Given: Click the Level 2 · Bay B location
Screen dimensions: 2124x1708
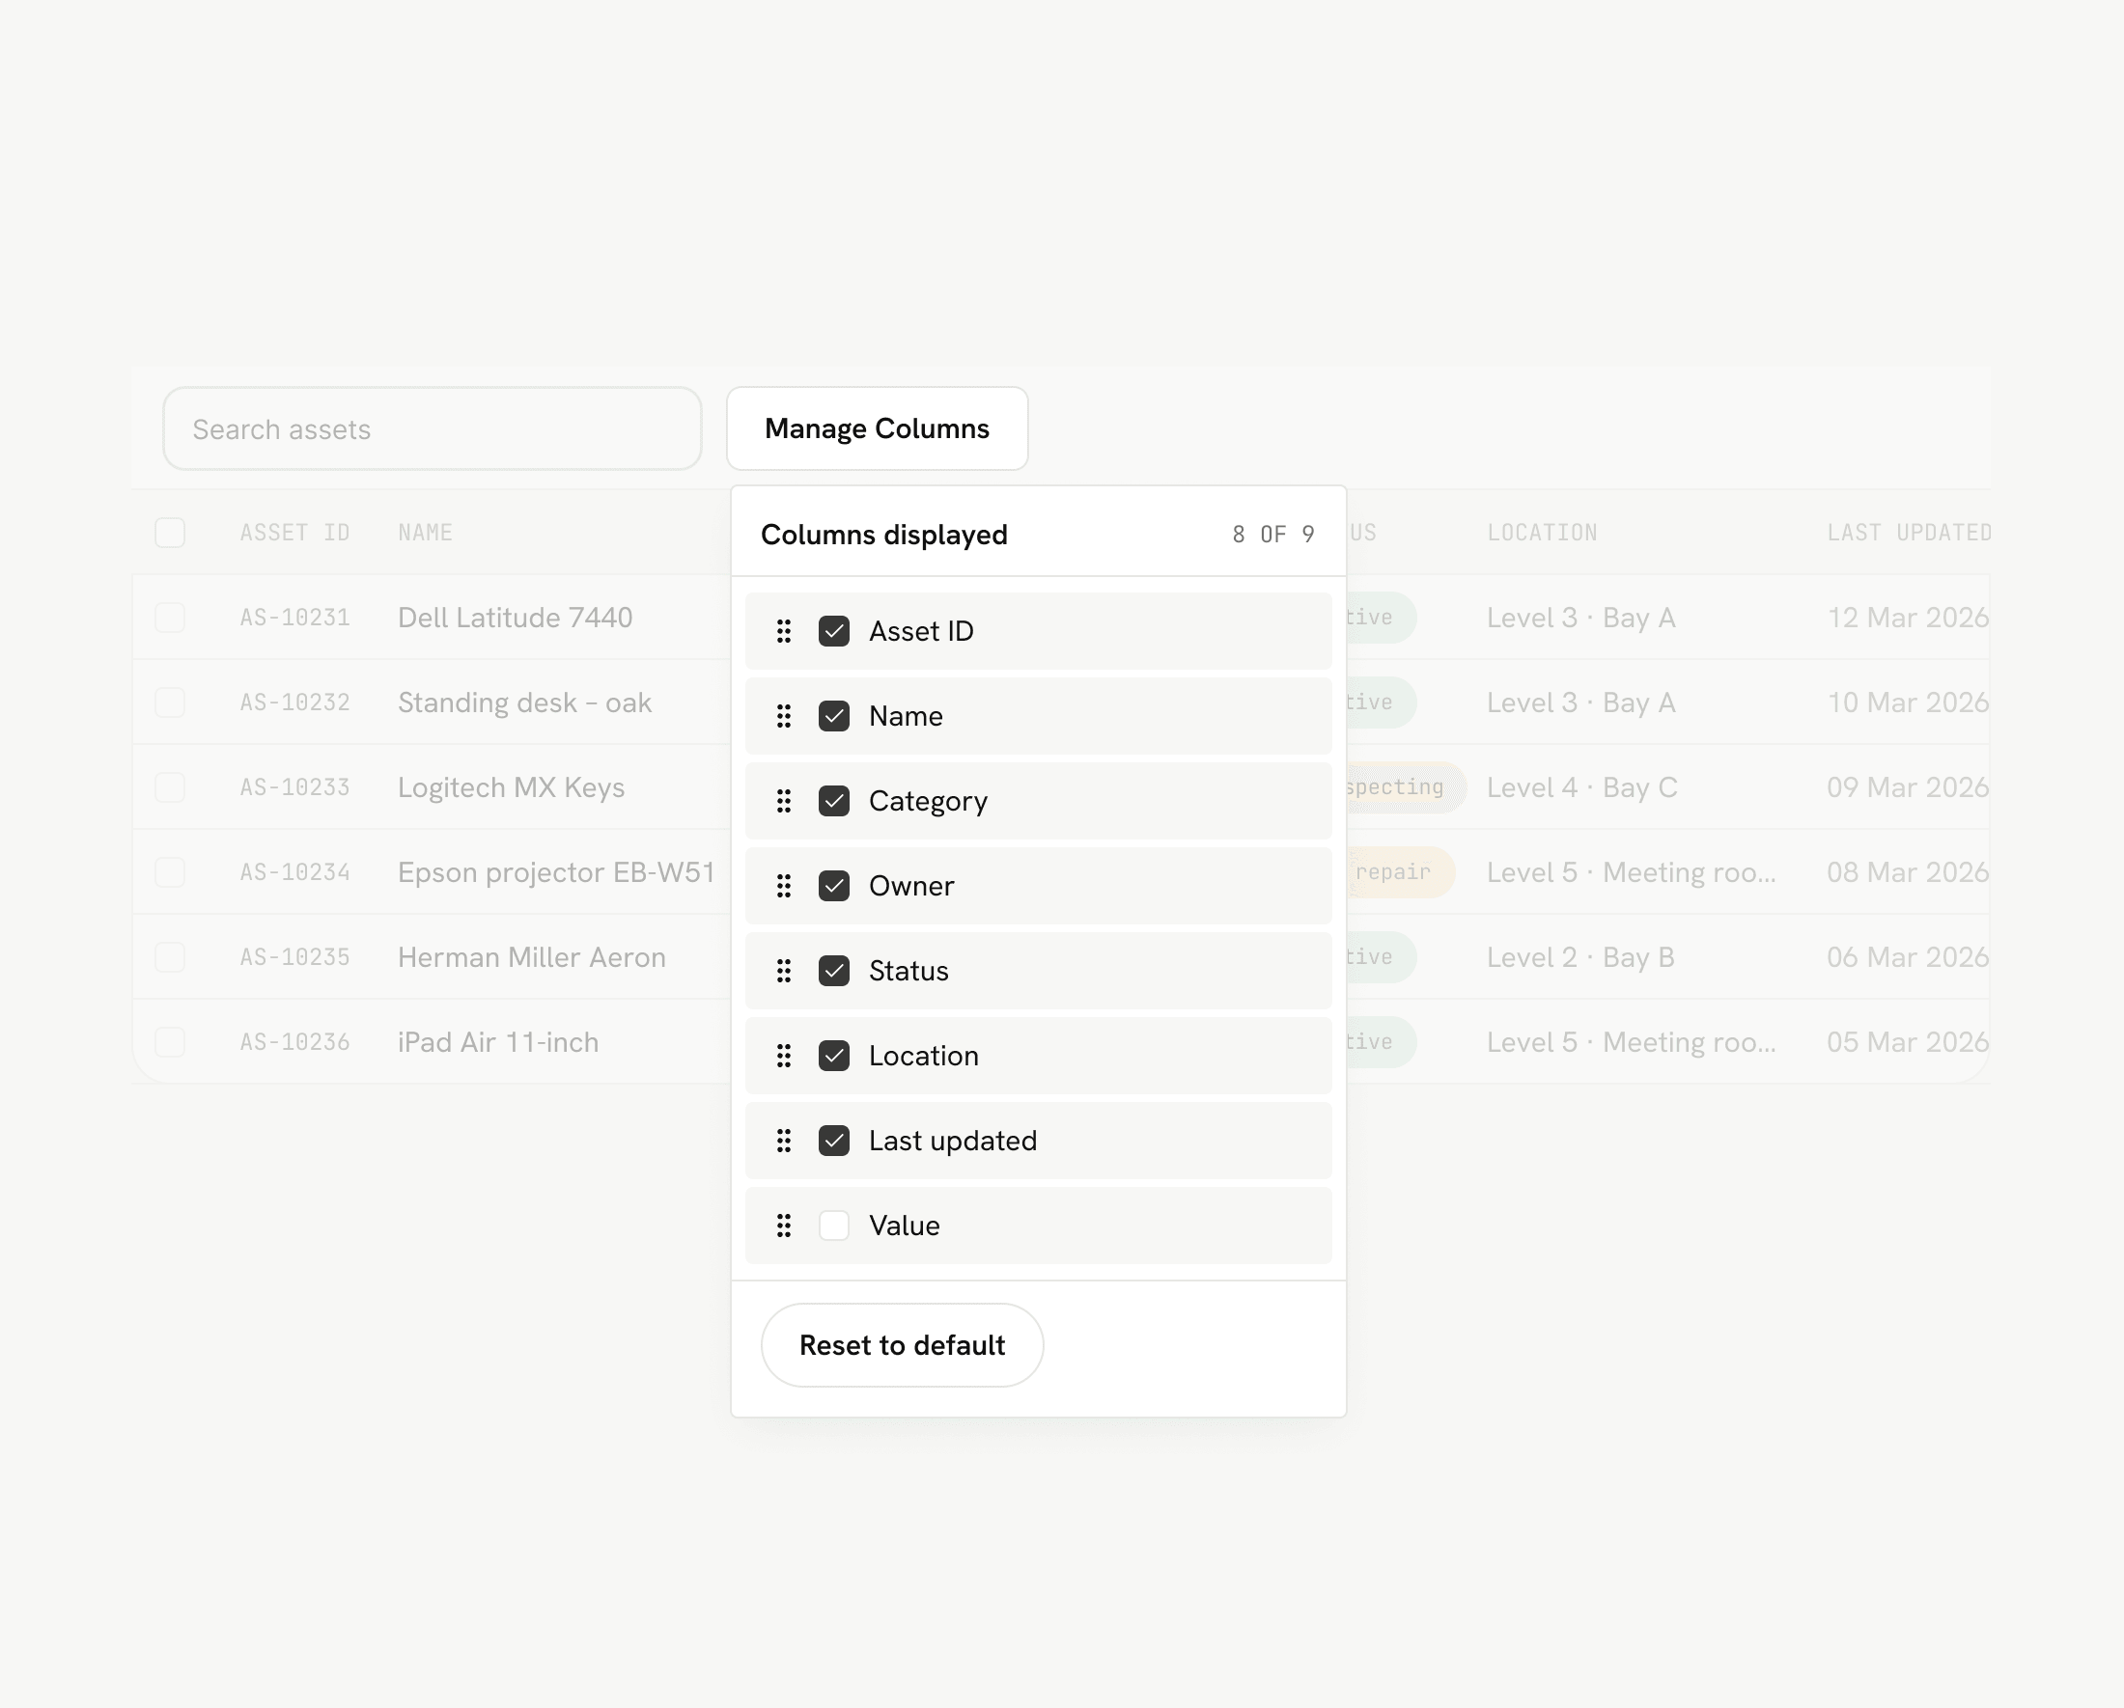Looking at the screenshot, I should click(1580, 957).
